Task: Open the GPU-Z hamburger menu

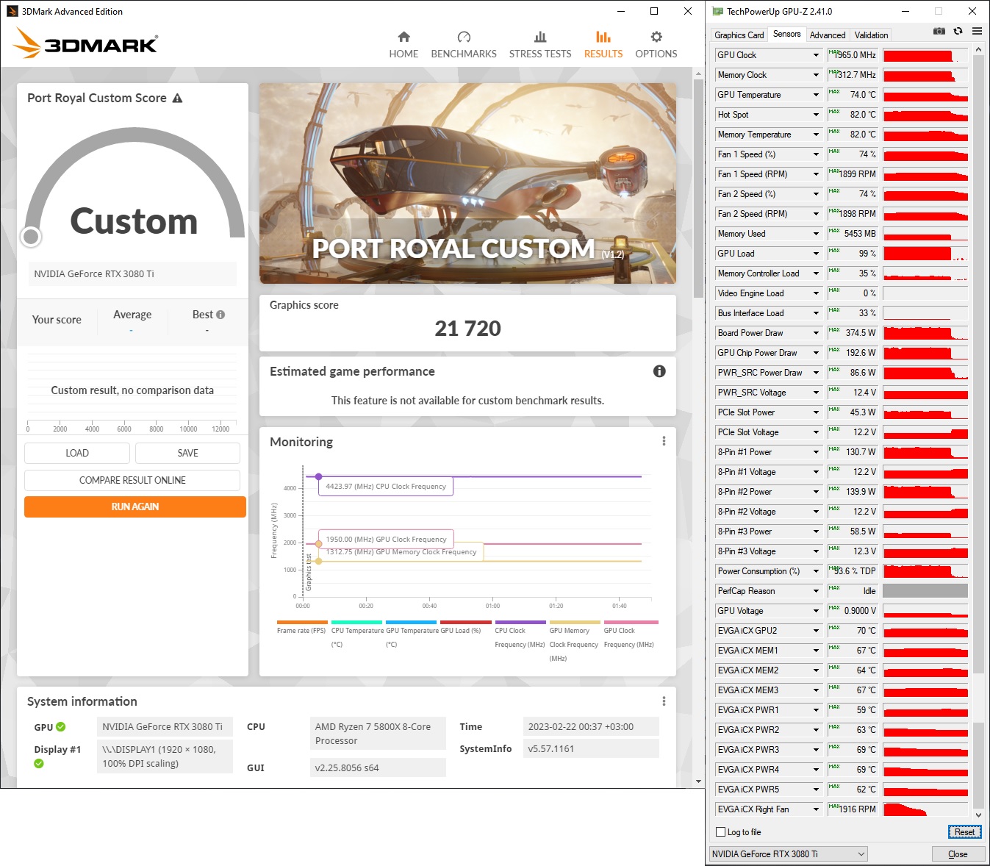Action: click(977, 31)
